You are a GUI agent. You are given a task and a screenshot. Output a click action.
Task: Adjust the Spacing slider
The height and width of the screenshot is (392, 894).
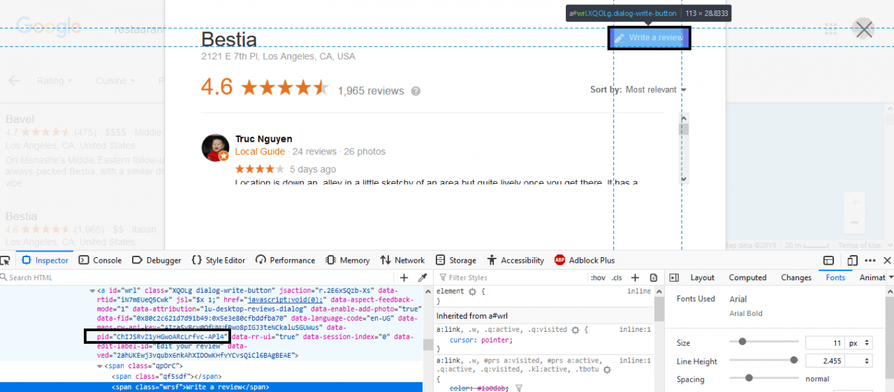pos(764,378)
